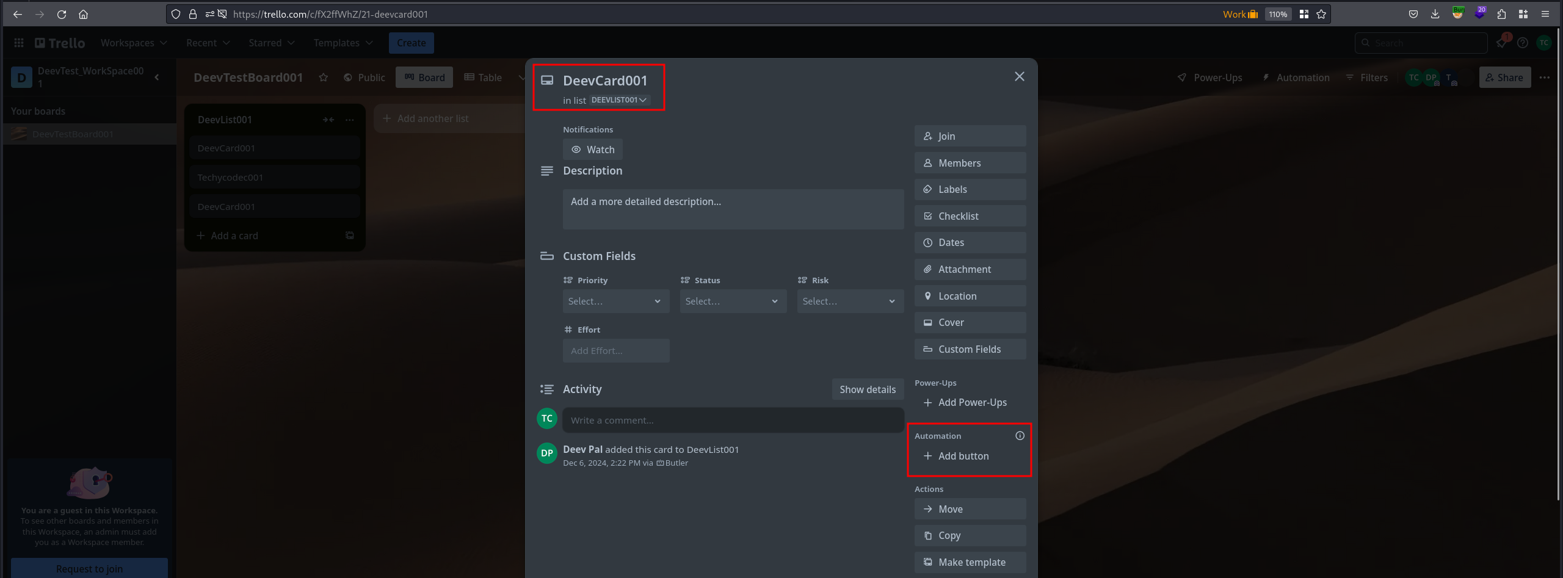Viewport: 1563px width, 578px height.
Task: Open the Firefox downloads icon
Action: tap(1435, 14)
